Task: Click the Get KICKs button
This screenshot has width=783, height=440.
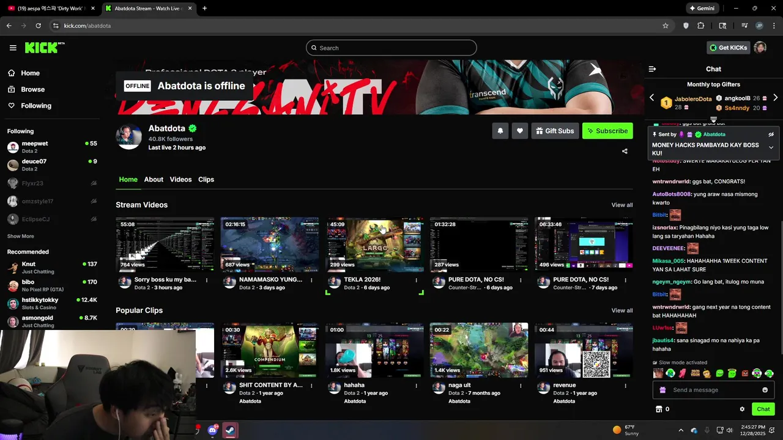Action: coord(728,48)
